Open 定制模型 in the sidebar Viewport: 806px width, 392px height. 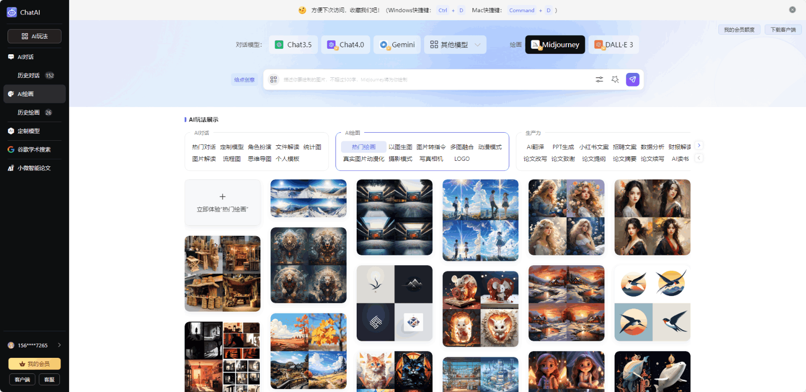(x=29, y=131)
